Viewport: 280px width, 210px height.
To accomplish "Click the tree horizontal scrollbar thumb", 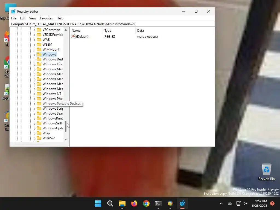I will tap(29, 144).
